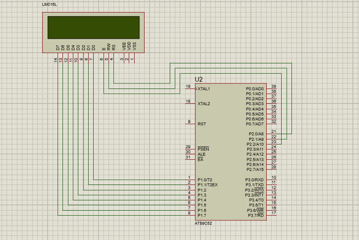The width and height of the screenshot is (359, 240).
Task: Click the P2.5/A13 pin label
Action: point(255,159)
